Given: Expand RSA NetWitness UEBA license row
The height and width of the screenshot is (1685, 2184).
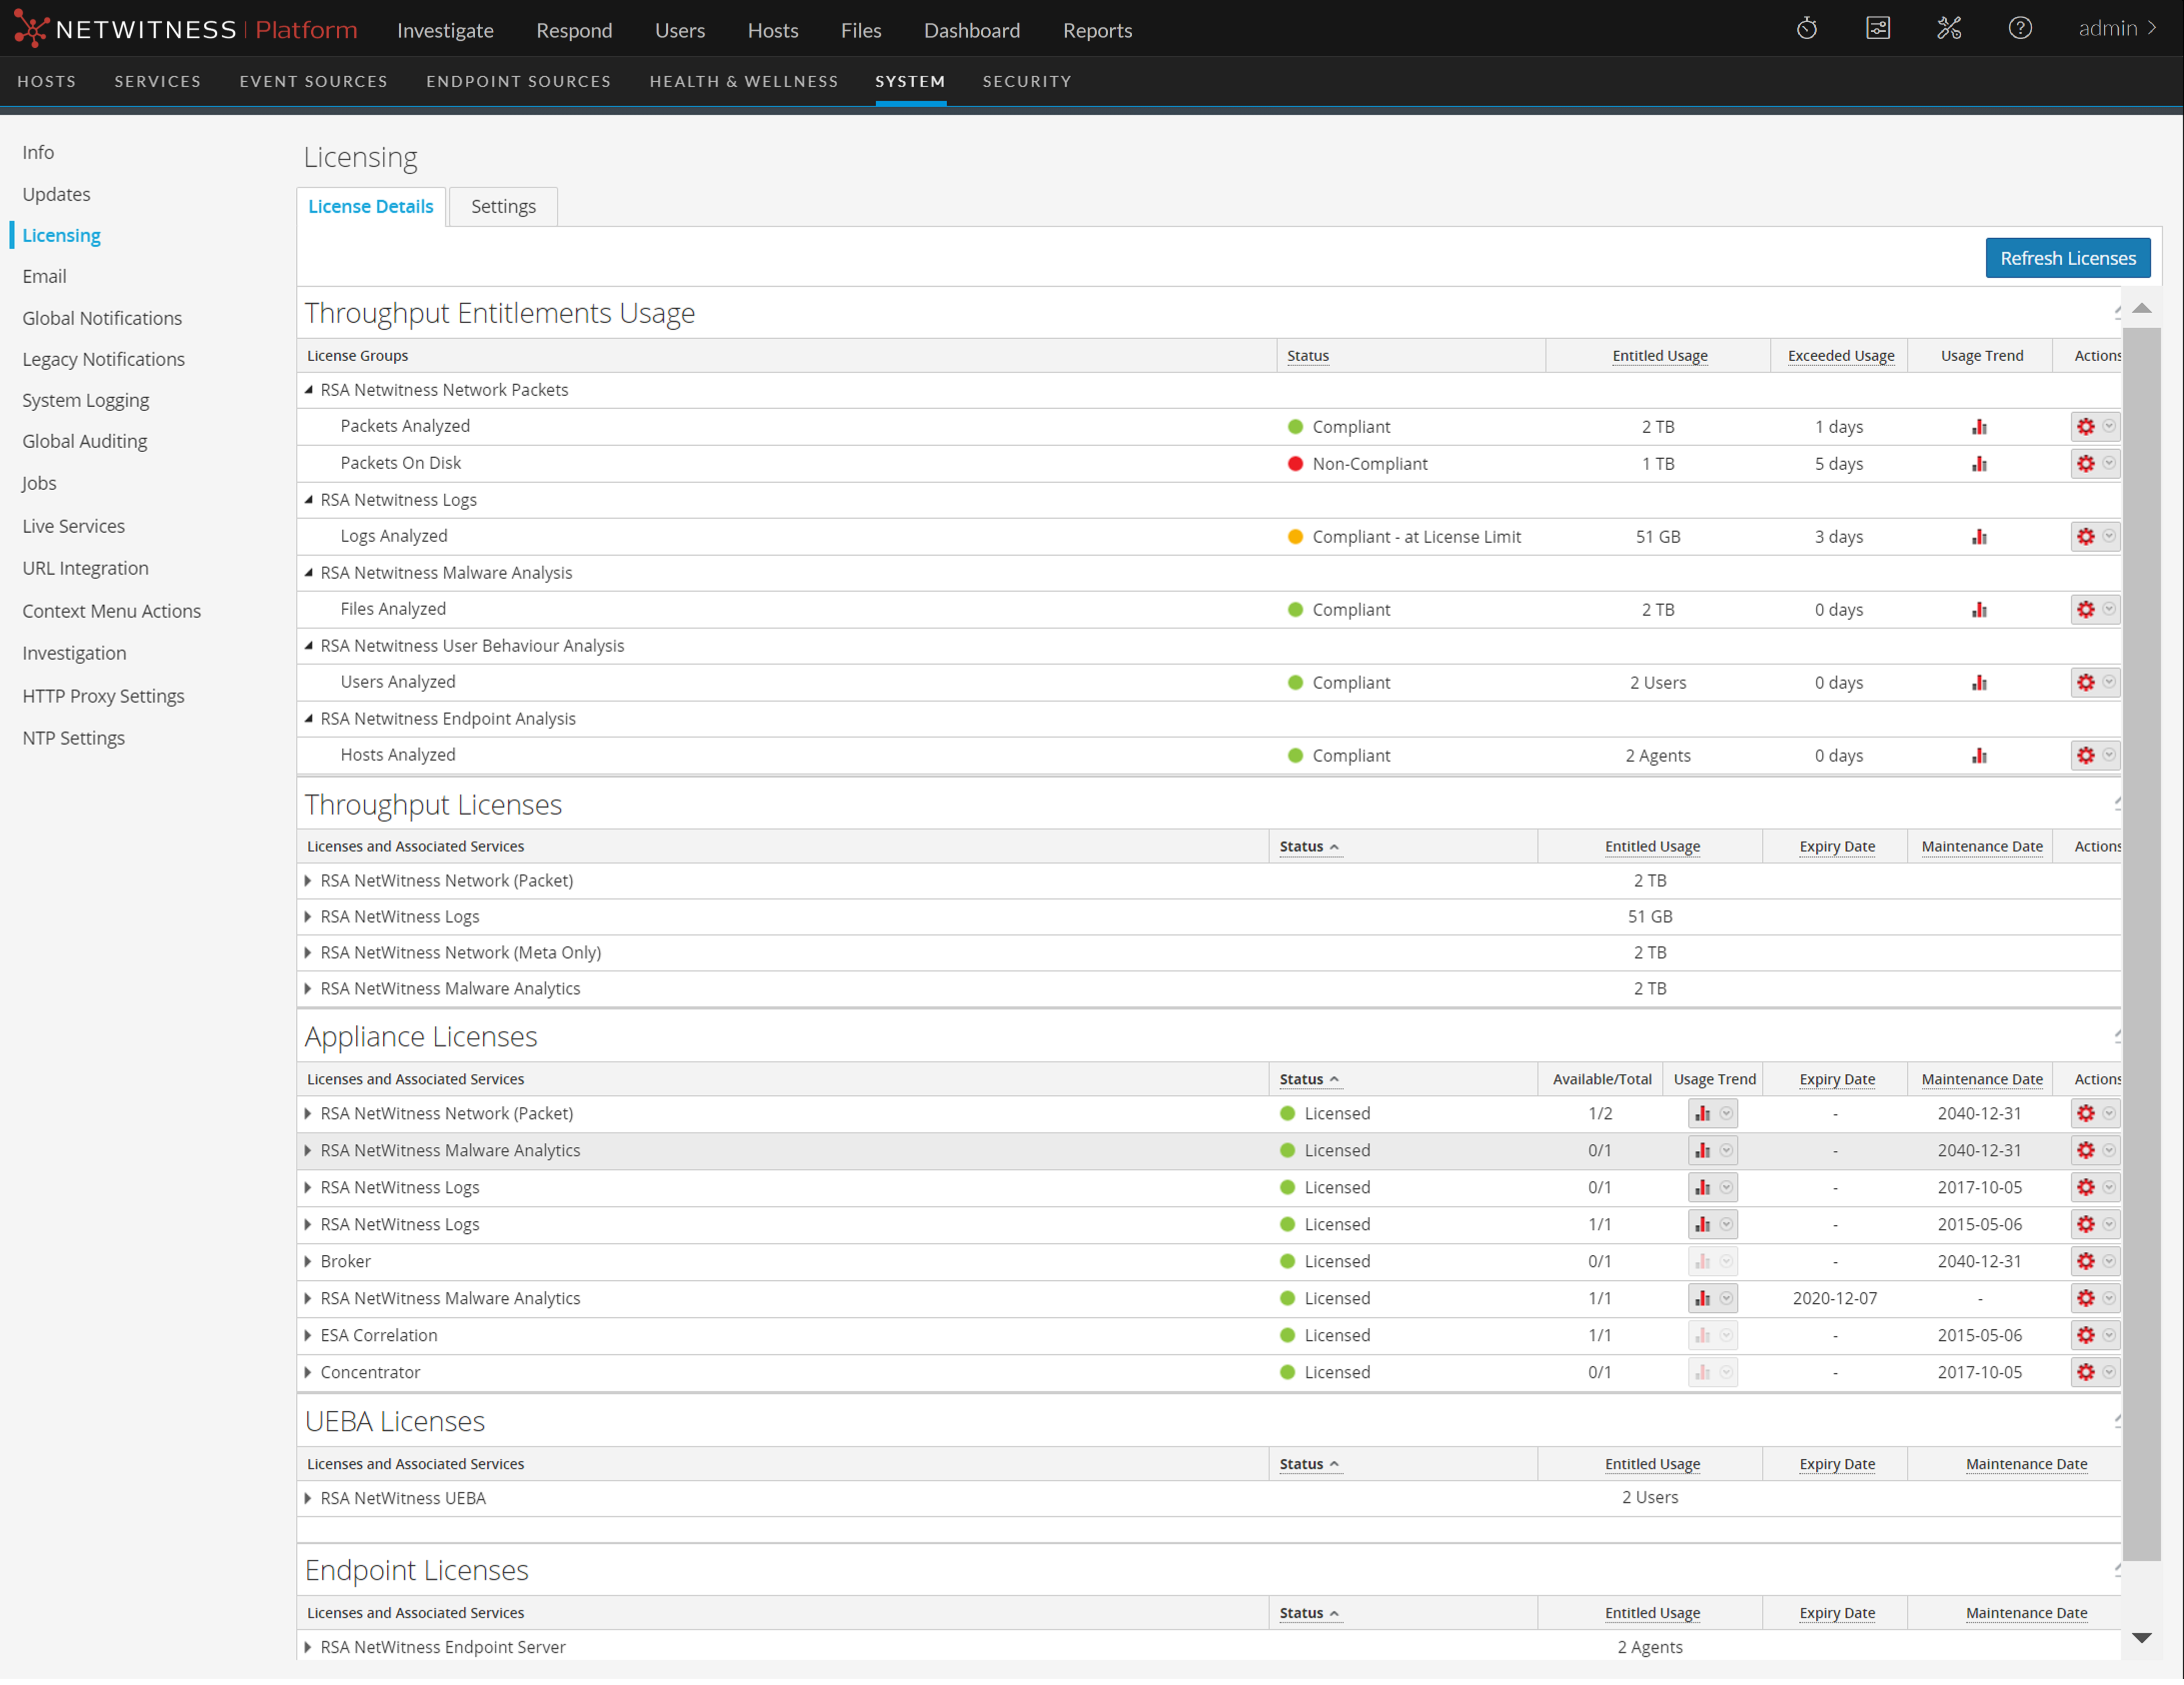Looking at the screenshot, I should (x=308, y=1499).
